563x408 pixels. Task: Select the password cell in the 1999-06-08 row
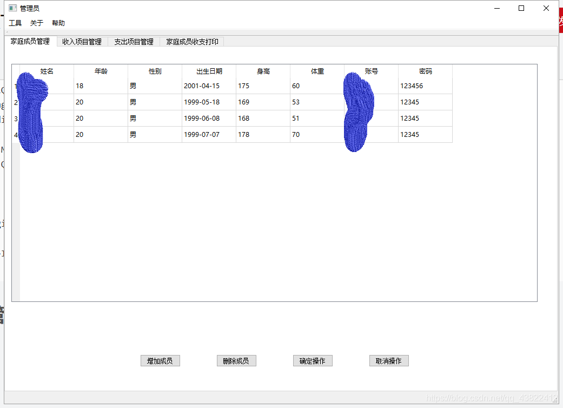pyautogui.click(x=426, y=118)
